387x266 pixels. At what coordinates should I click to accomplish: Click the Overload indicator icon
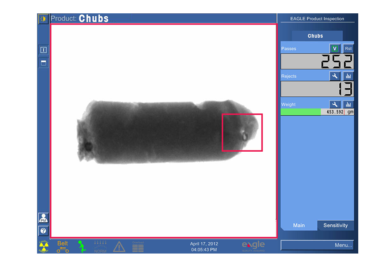coord(138,247)
